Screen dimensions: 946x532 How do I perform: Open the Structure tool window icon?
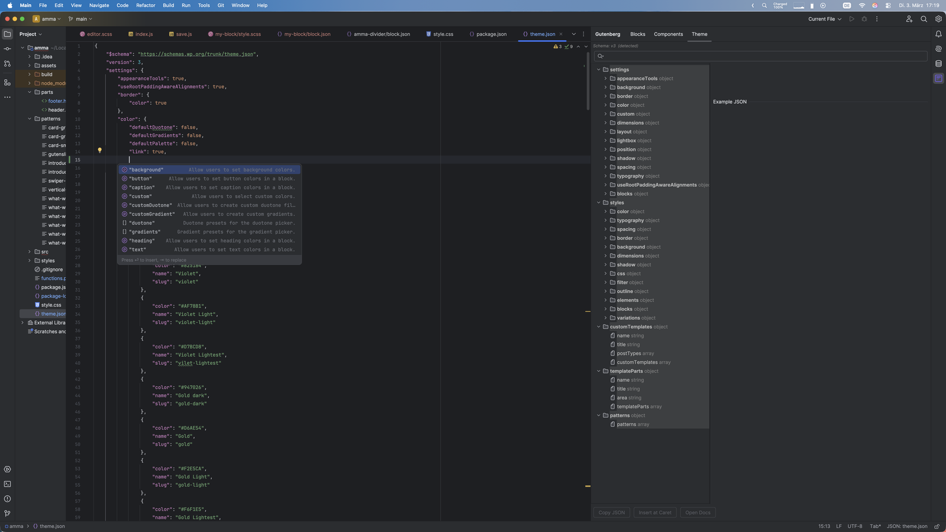(x=7, y=82)
